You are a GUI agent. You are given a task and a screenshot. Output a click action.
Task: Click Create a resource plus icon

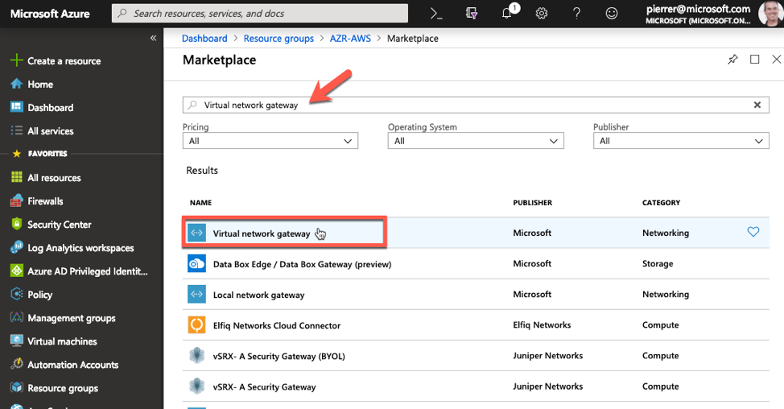(x=16, y=60)
